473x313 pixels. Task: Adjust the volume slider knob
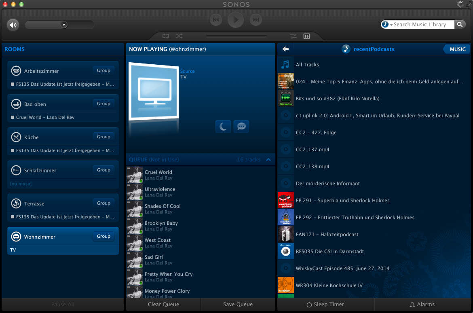tap(64, 25)
